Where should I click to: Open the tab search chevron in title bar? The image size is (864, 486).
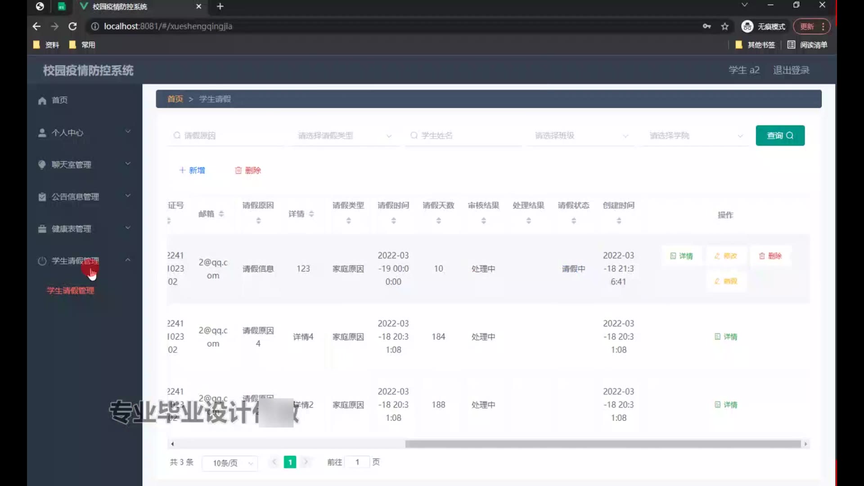744,5
